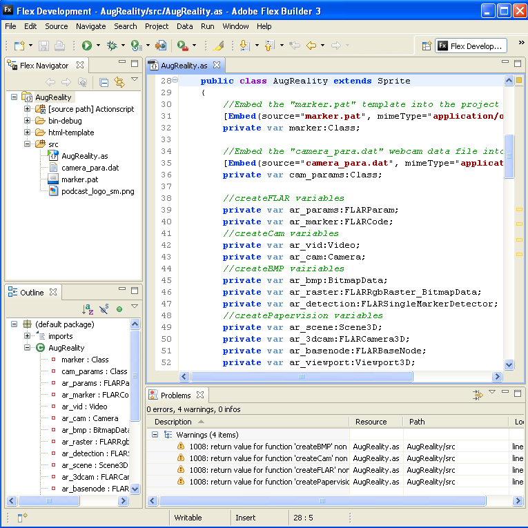Click the Open Perspective icon
This screenshot has height=528, width=528.
(x=427, y=46)
